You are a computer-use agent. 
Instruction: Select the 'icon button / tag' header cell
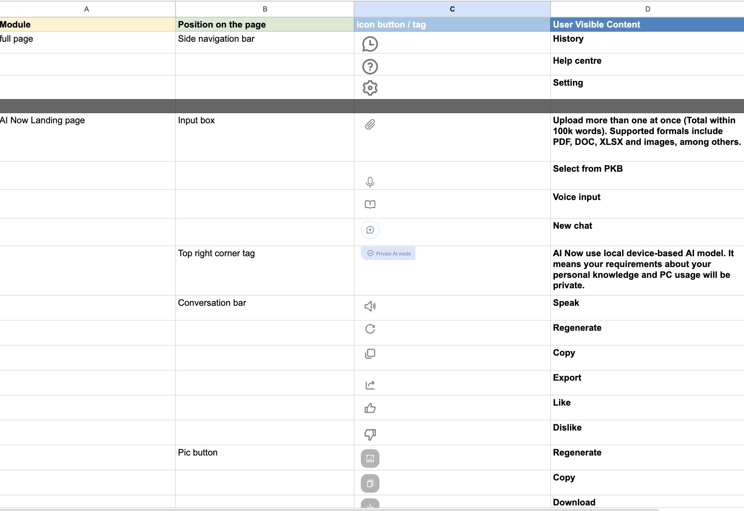pyautogui.click(x=452, y=25)
